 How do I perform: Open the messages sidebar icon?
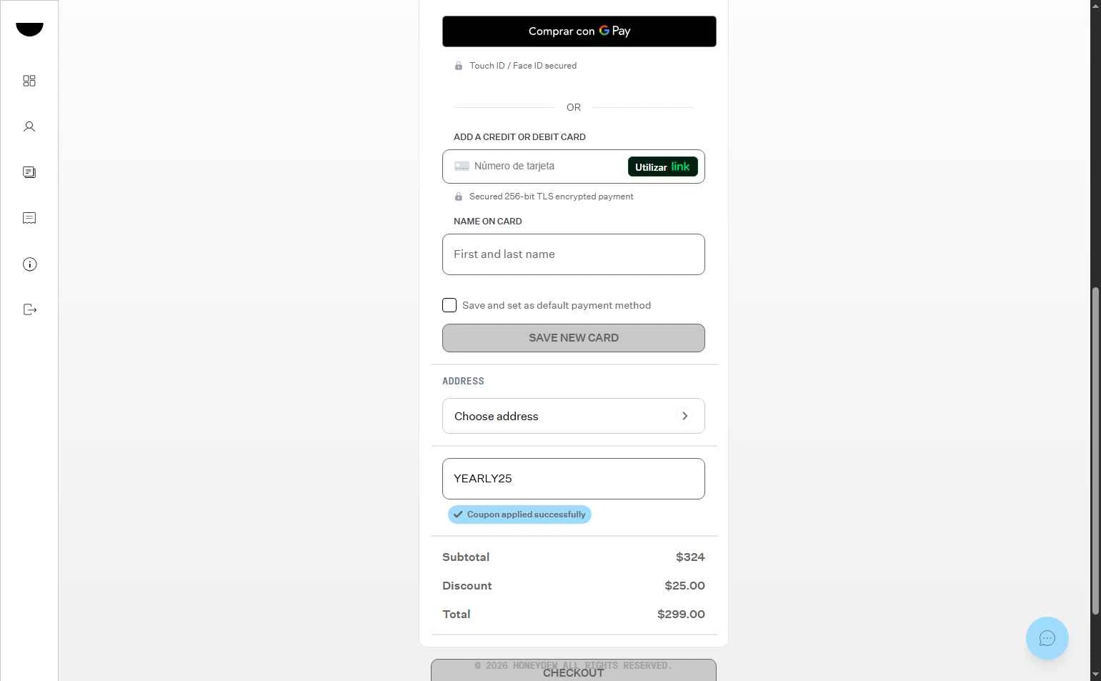pyautogui.click(x=29, y=218)
